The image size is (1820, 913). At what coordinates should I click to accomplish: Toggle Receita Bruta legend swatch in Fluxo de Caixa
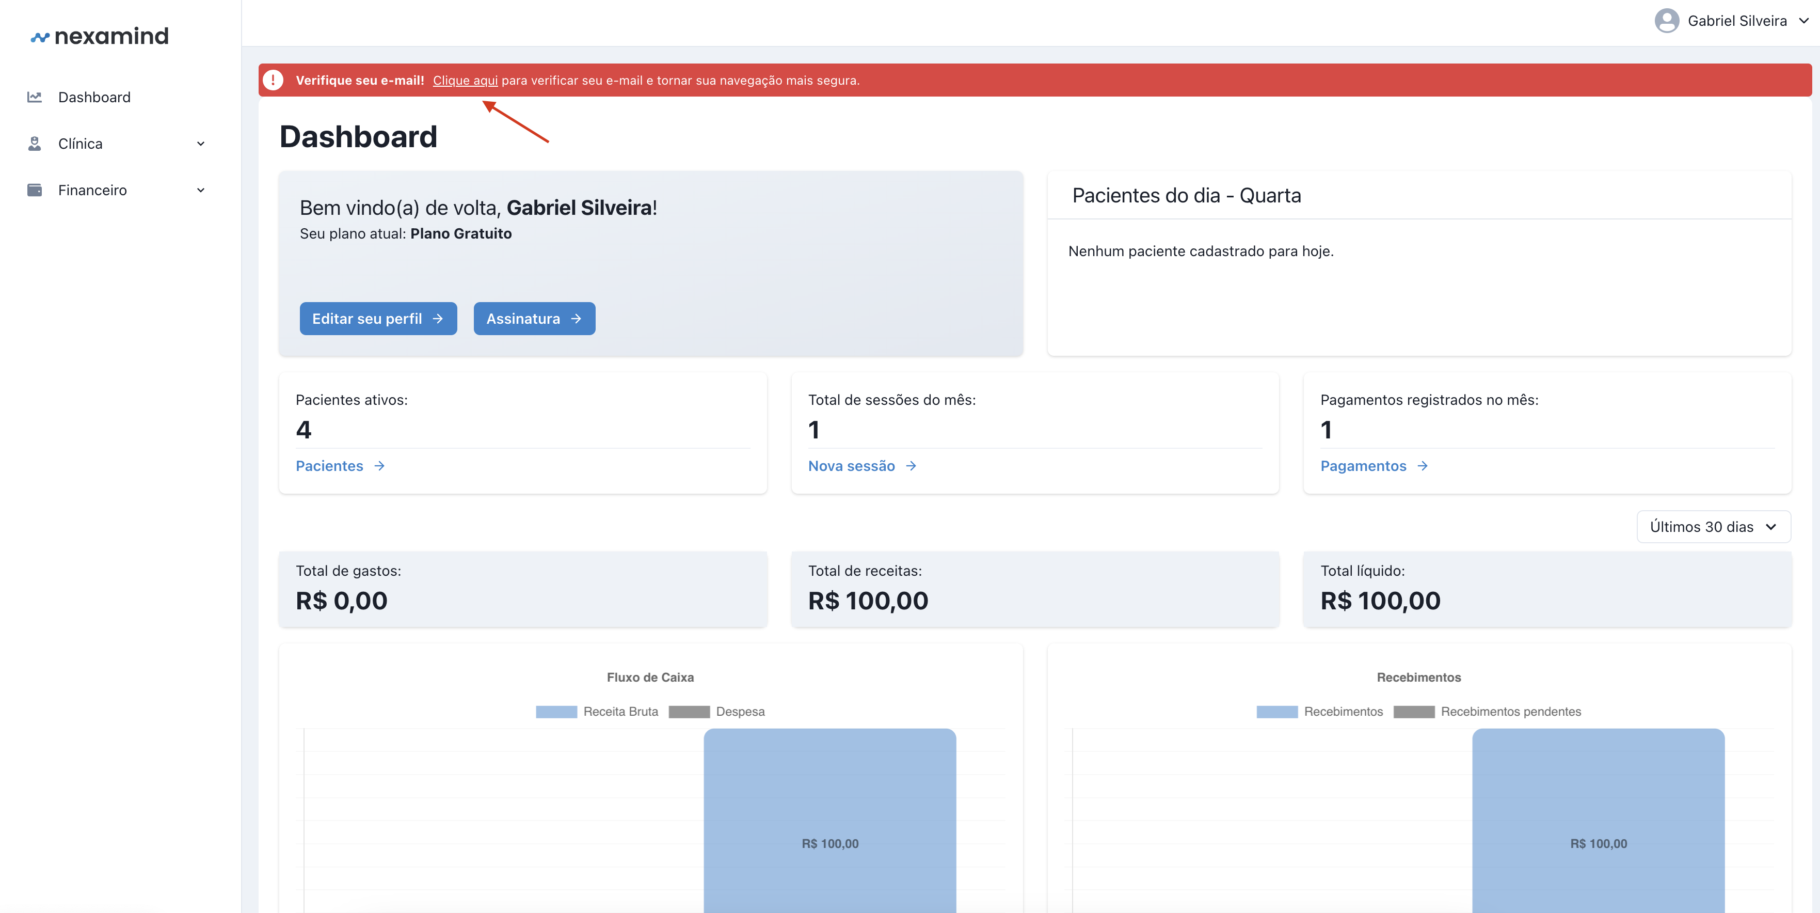pos(556,712)
